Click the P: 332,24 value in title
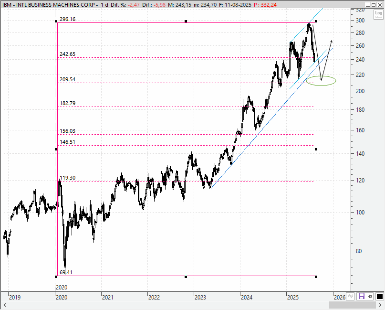The image size is (385, 310). coord(265,5)
